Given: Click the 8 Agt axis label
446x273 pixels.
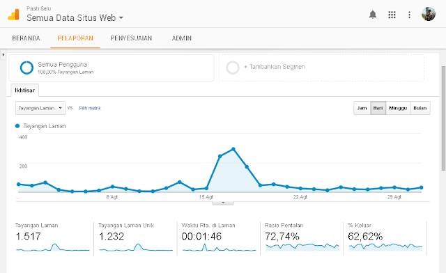Looking at the screenshot, I should tap(112, 197).
